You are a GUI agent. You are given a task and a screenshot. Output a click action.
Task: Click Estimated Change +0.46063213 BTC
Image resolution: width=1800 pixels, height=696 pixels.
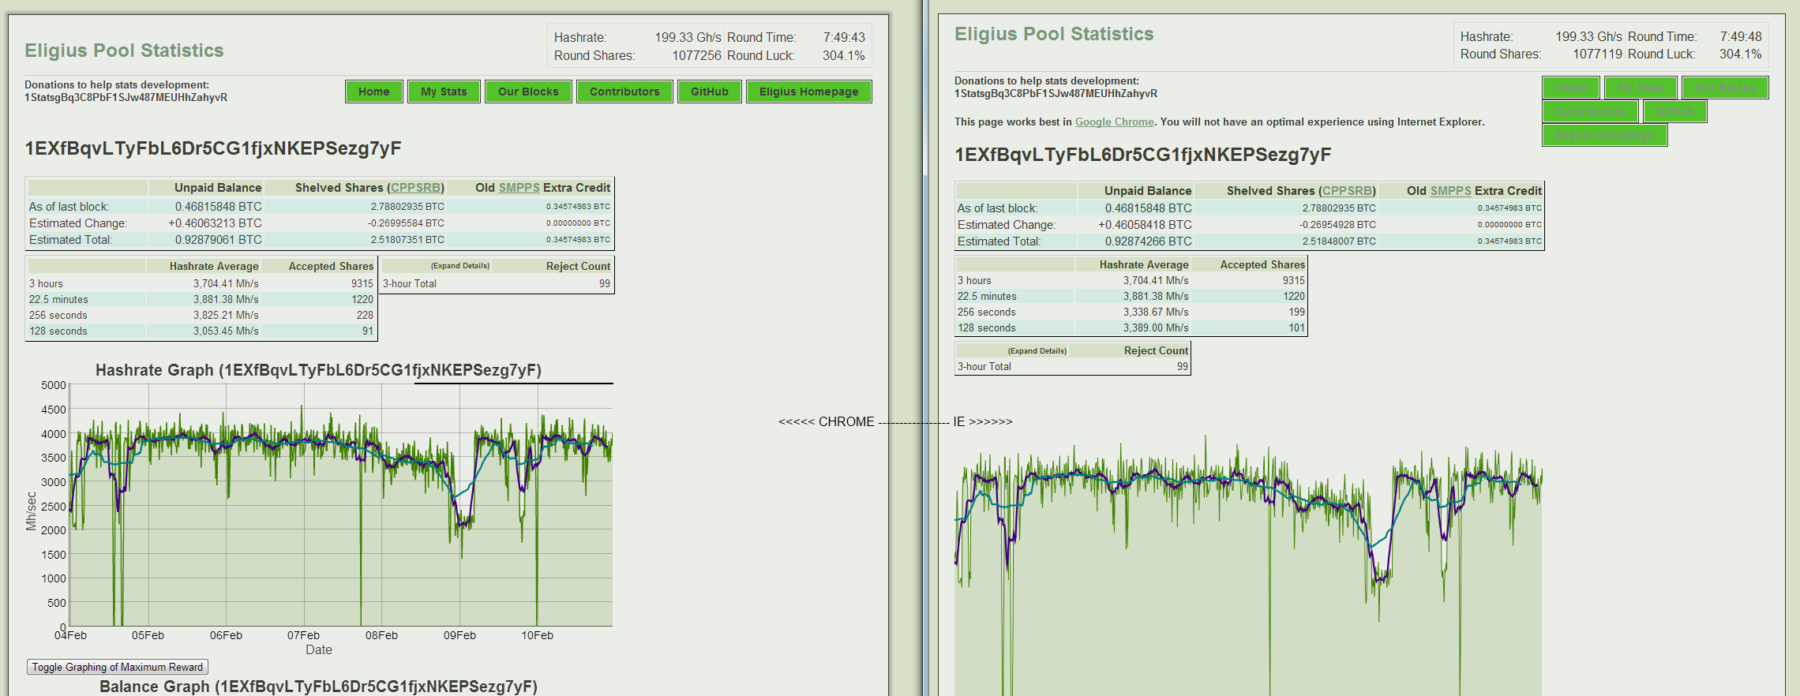click(x=215, y=223)
